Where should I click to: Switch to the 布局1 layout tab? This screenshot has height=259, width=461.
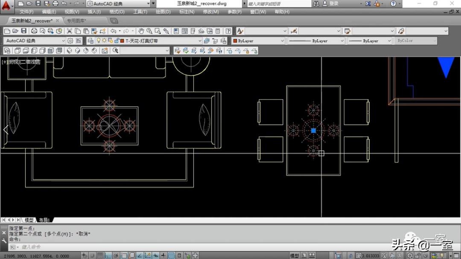tap(44, 220)
